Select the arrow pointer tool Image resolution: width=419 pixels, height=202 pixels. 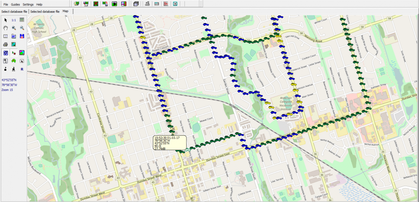click(x=6, y=20)
